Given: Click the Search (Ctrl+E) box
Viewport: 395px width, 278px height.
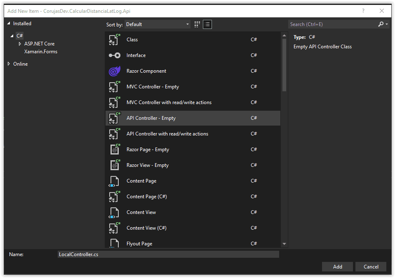Looking at the screenshot, I should 332,24.
